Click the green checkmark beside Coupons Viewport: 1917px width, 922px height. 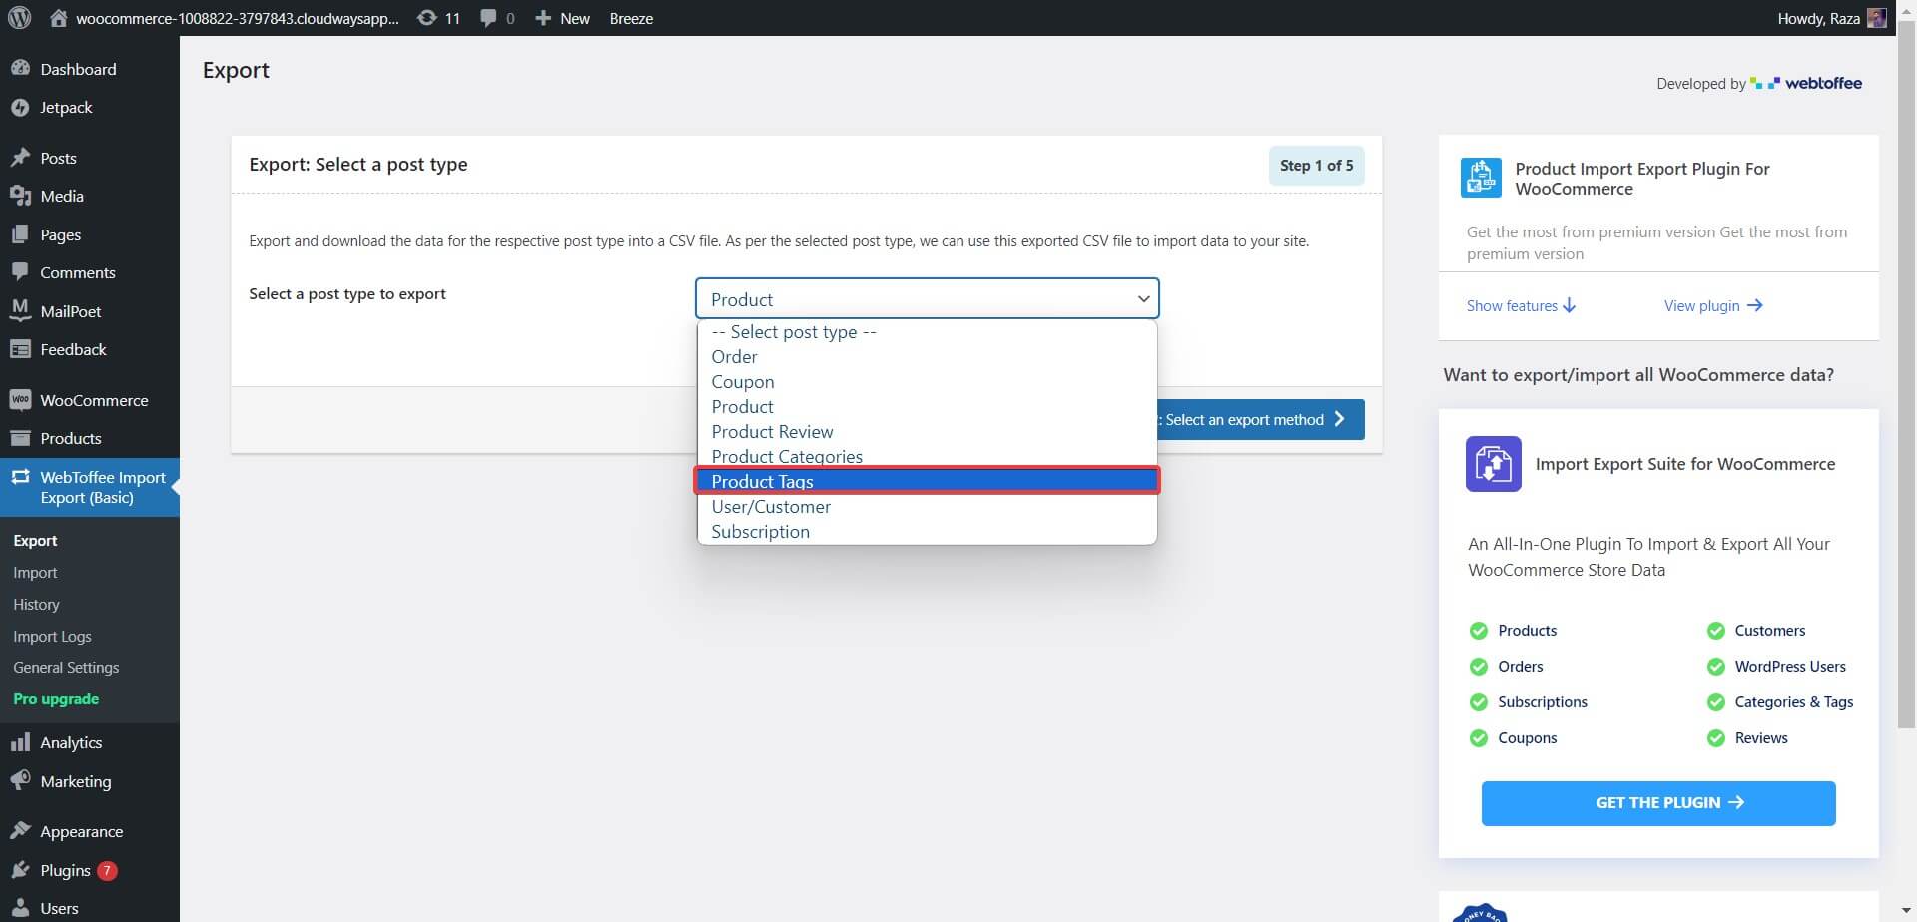coord(1479,738)
